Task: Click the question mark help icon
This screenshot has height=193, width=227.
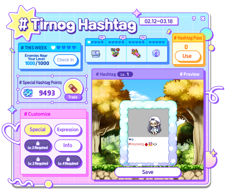Action: 194,19
